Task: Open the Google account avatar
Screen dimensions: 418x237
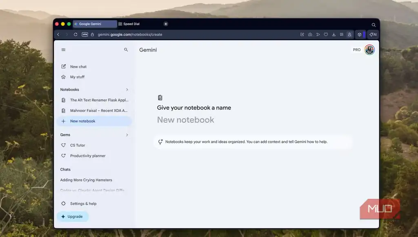Action: [x=369, y=50]
